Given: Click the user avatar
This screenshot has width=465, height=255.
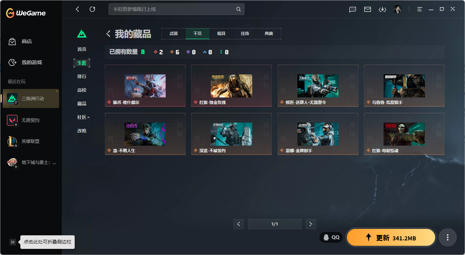Looking at the screenshot, I should point(397,9).
